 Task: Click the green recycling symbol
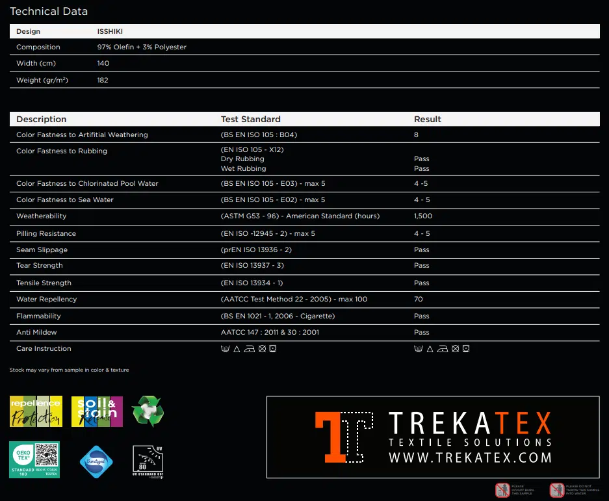(x=148, y=411)
